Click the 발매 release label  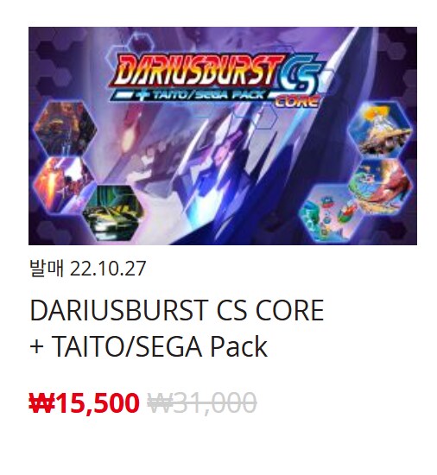(x=47, y=268)
